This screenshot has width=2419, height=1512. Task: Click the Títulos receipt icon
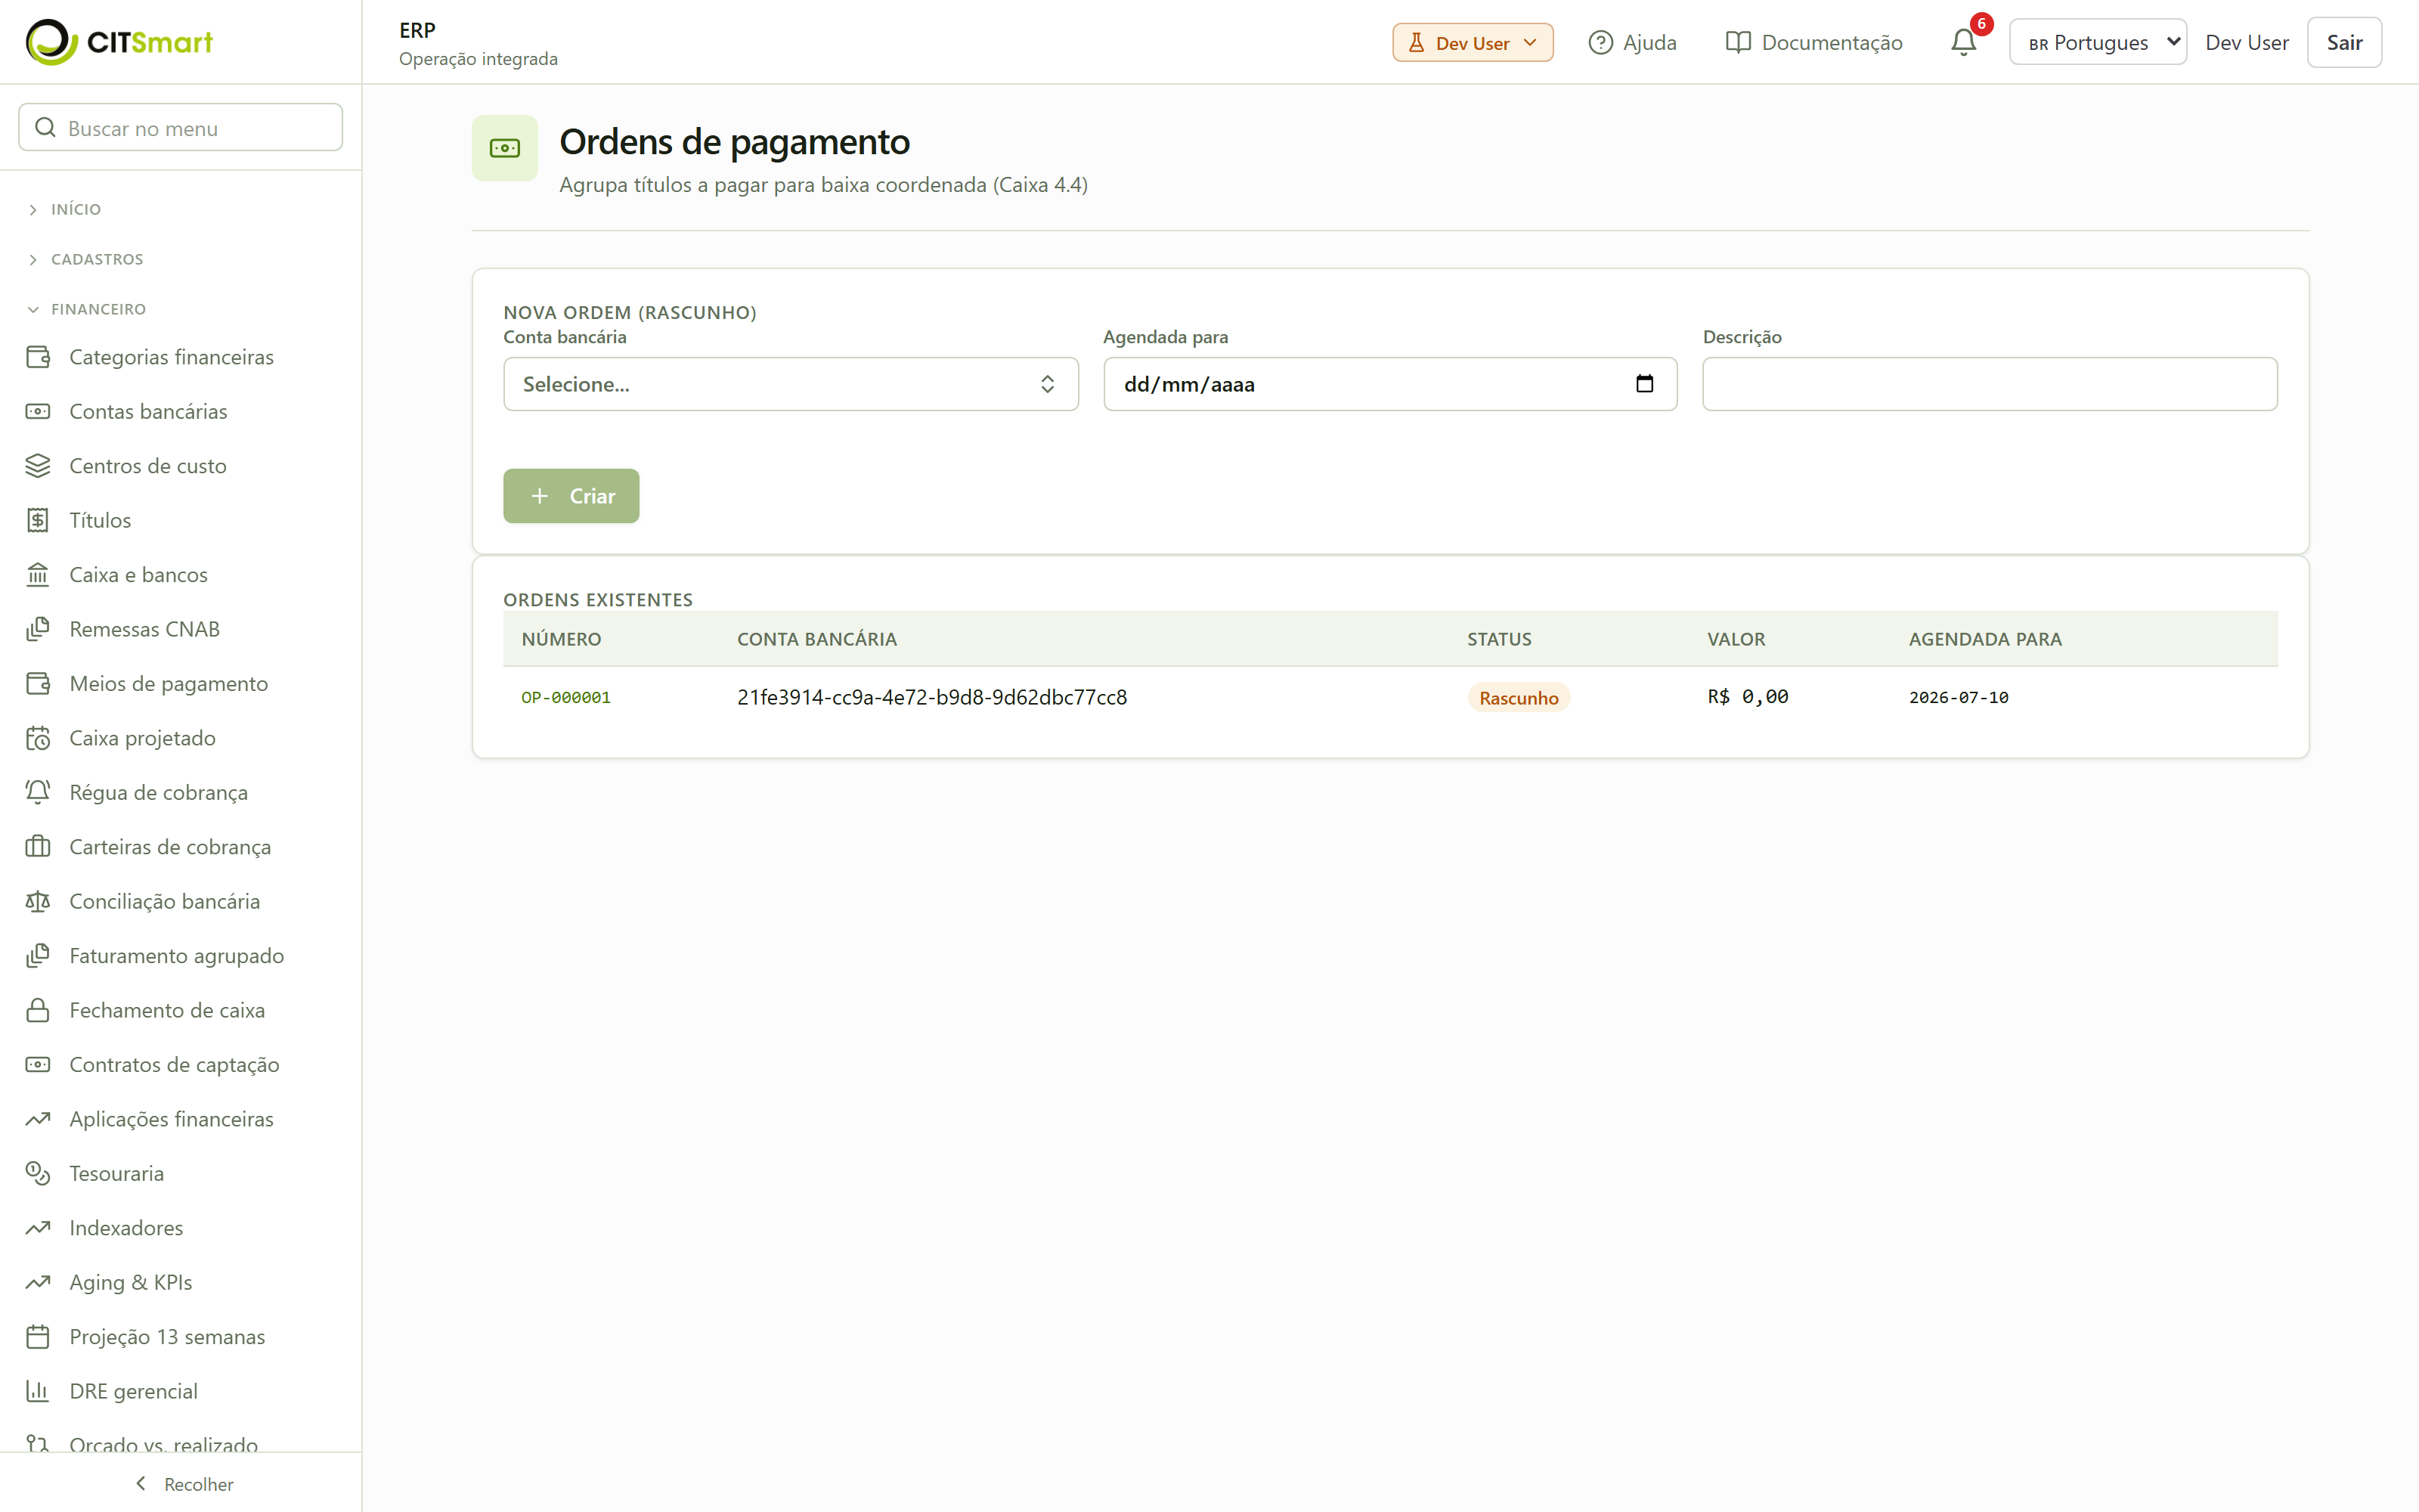click(x=38, y=520)
